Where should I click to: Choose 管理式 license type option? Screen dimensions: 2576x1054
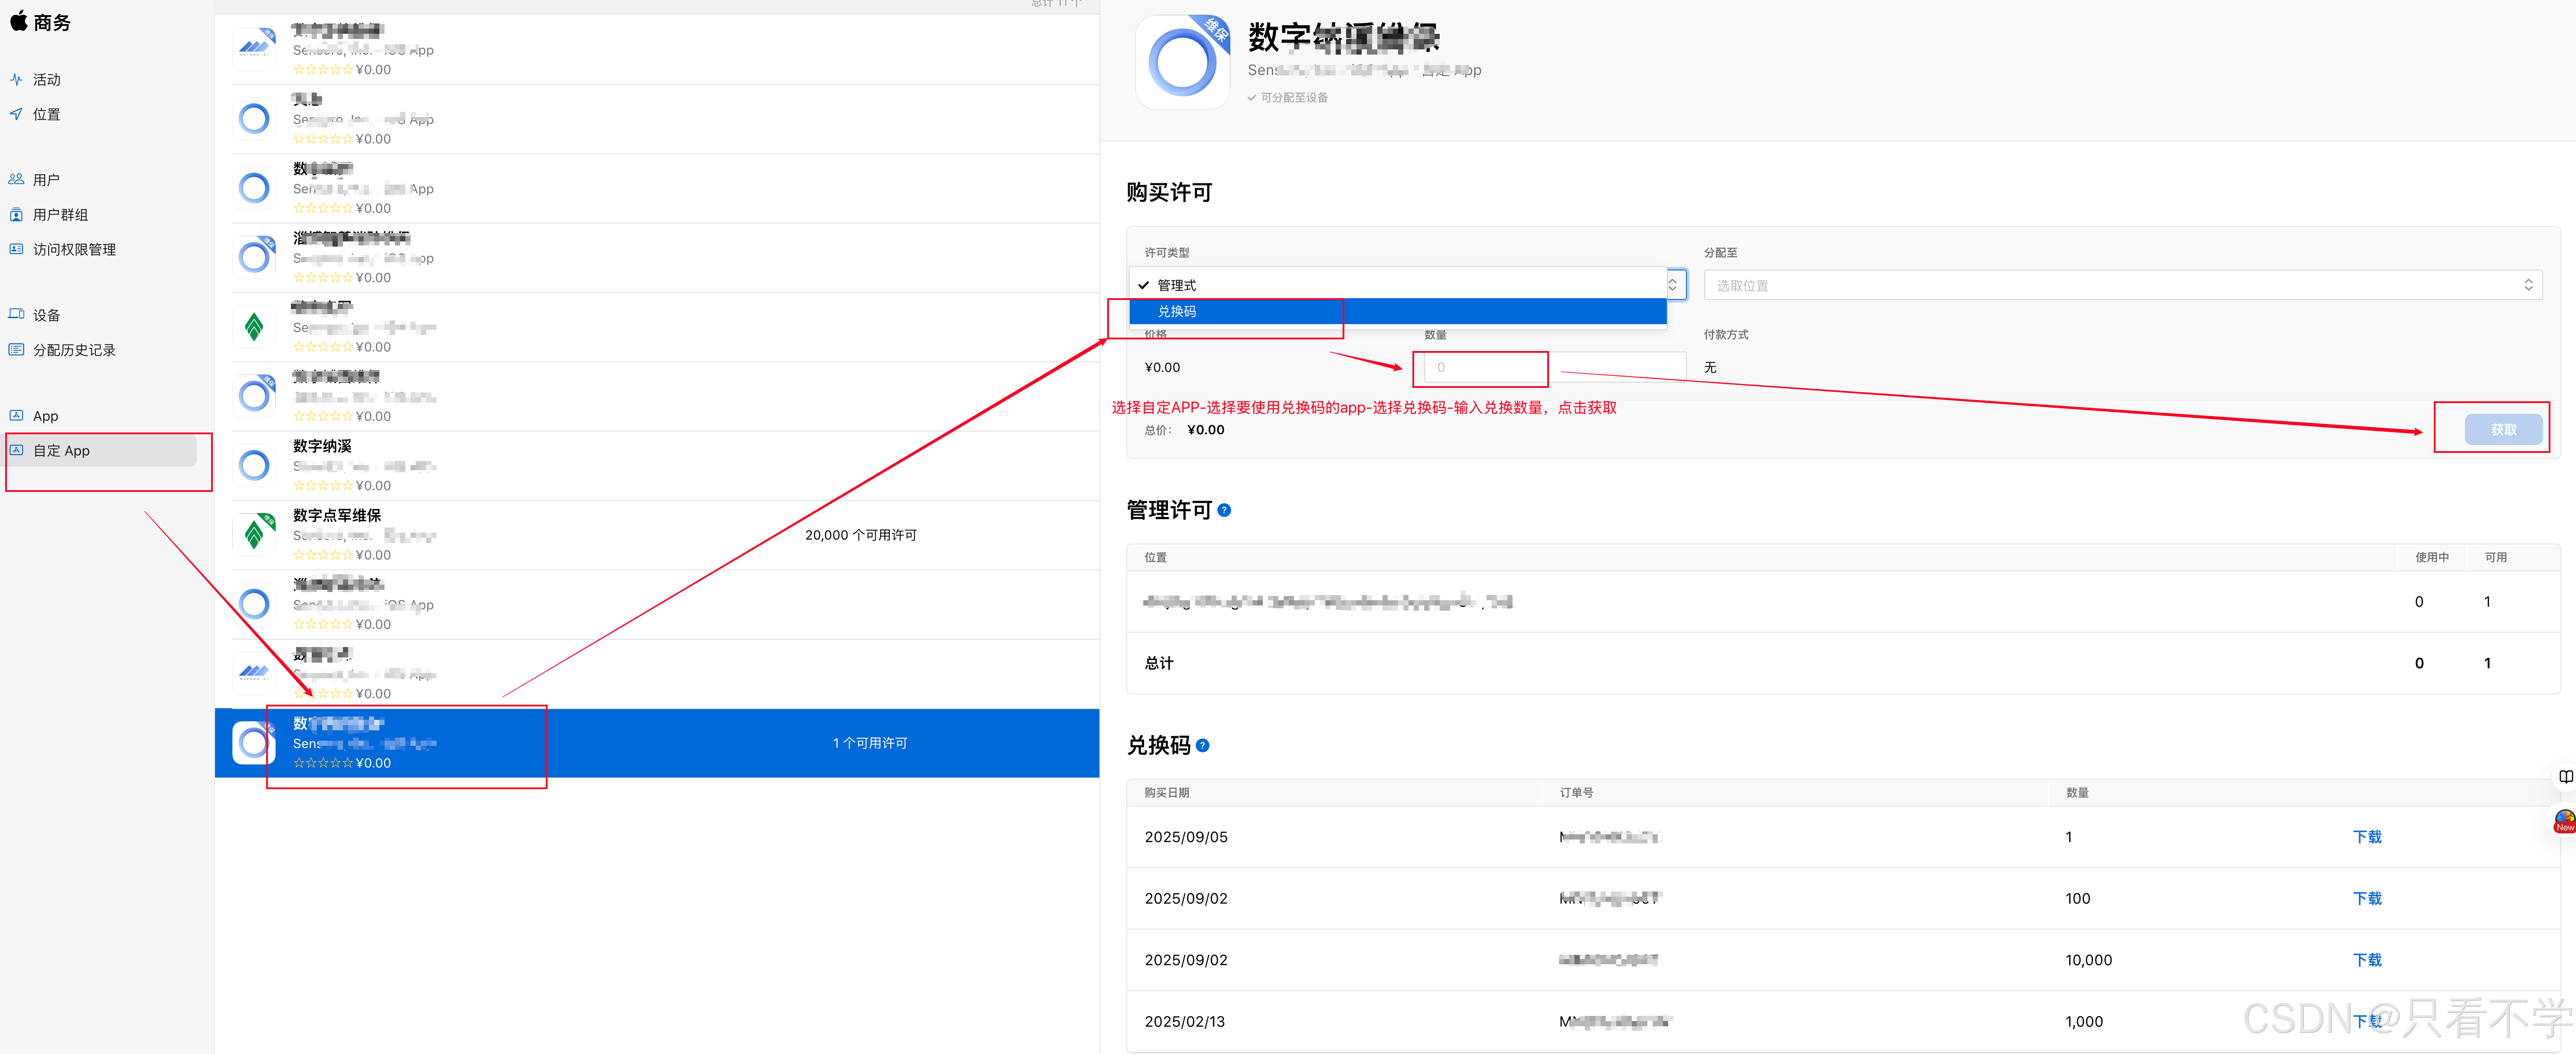1398,285
